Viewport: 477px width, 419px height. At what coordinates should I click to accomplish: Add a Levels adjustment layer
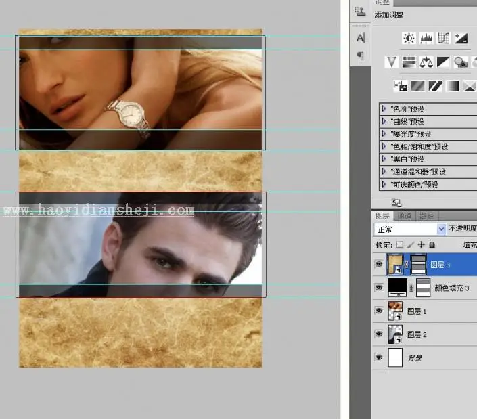click(426, 39)
